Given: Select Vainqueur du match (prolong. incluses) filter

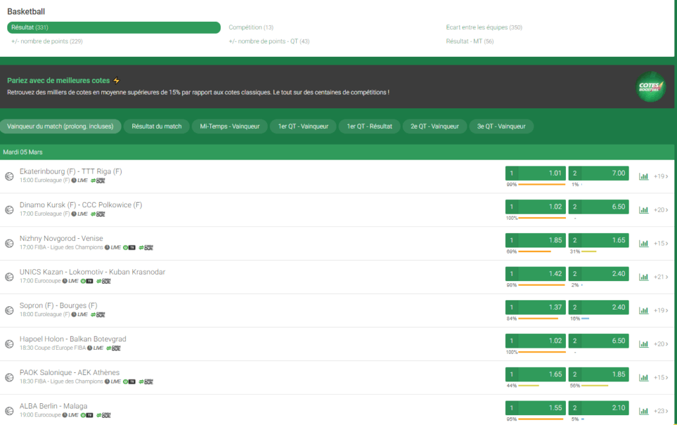Looking at the screenshot, I should click(x=60, y=126).
